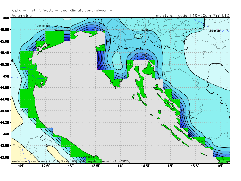
Task: Click the 16E longitude axis label
Action: coord(220,166)
